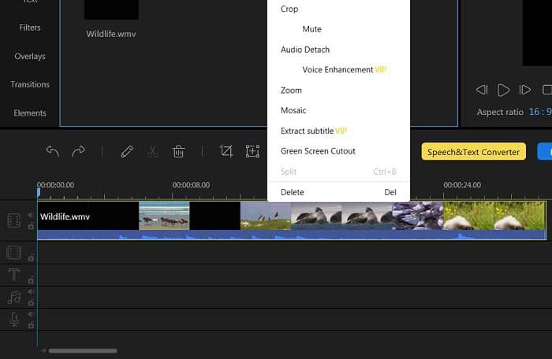Click the Redo arrow icon
Screen dimensions: 552x359
(78, 151)
